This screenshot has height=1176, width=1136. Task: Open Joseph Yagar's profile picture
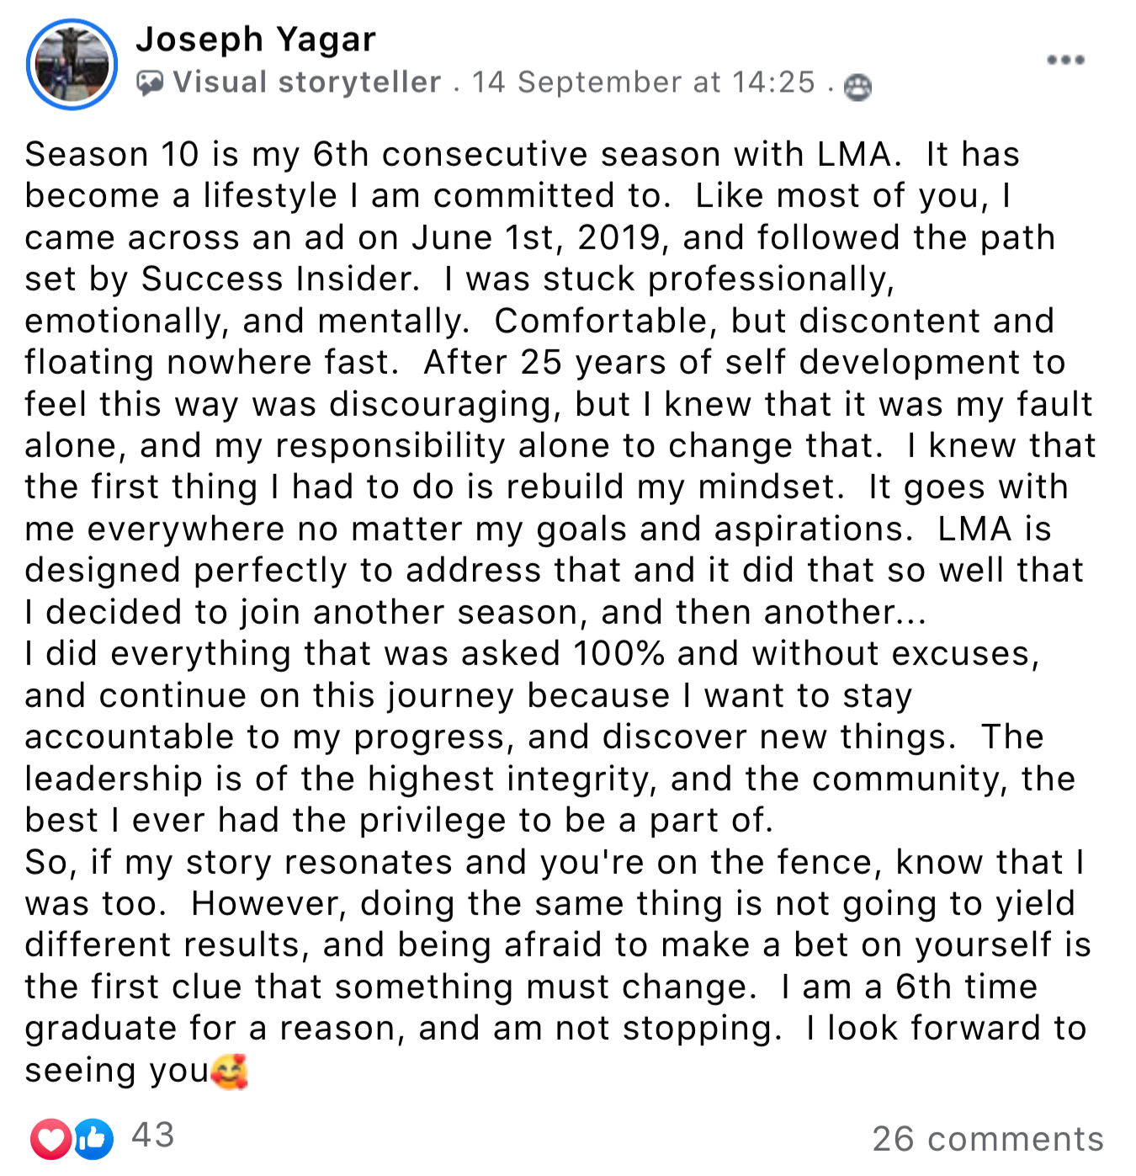click(72, 64)
